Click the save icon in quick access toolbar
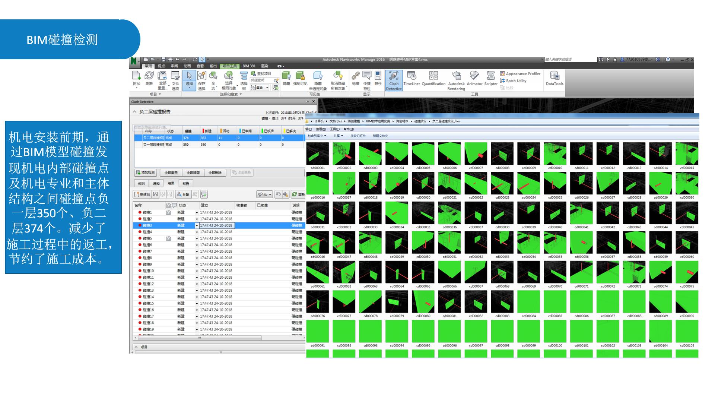The image size is (715, 402). click(x=163, y=59)
